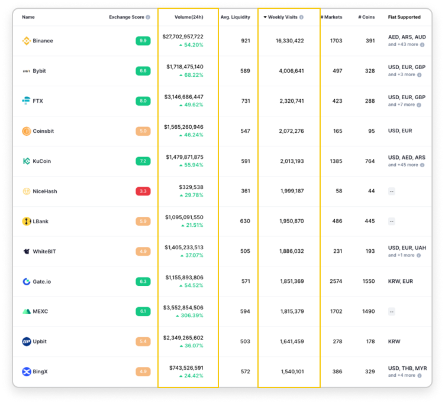Viewport: 445px width, 404px height.
Task: Click 'and +43 more' for Binance
Action: [x=403, y=44]
